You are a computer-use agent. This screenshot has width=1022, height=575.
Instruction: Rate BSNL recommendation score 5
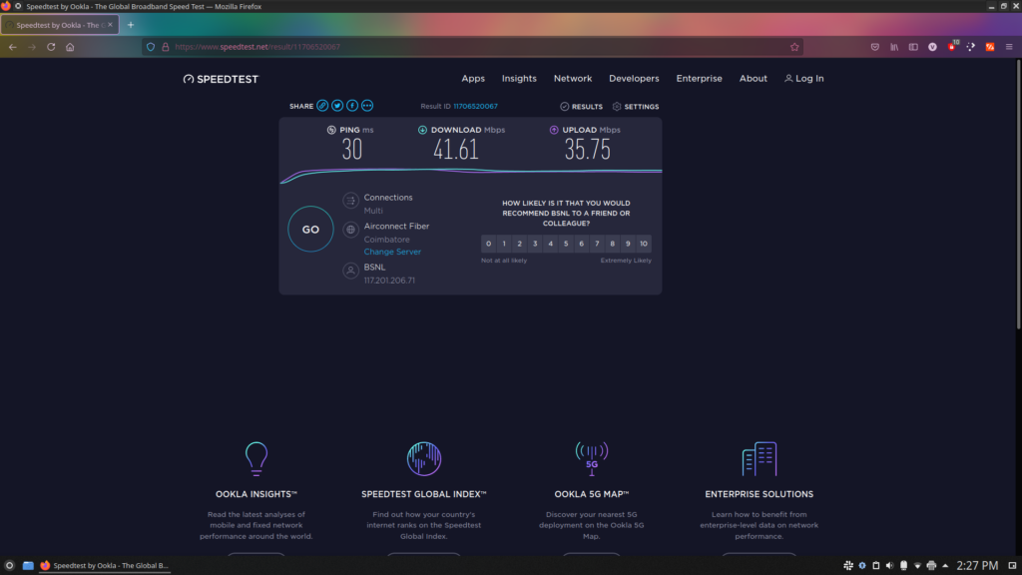coord(566,244)
